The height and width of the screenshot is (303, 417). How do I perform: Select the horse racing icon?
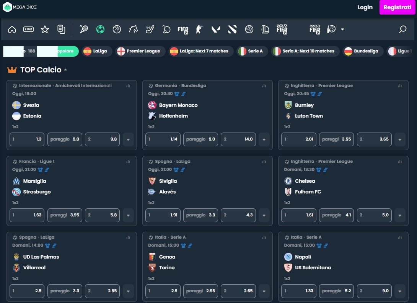134,29
